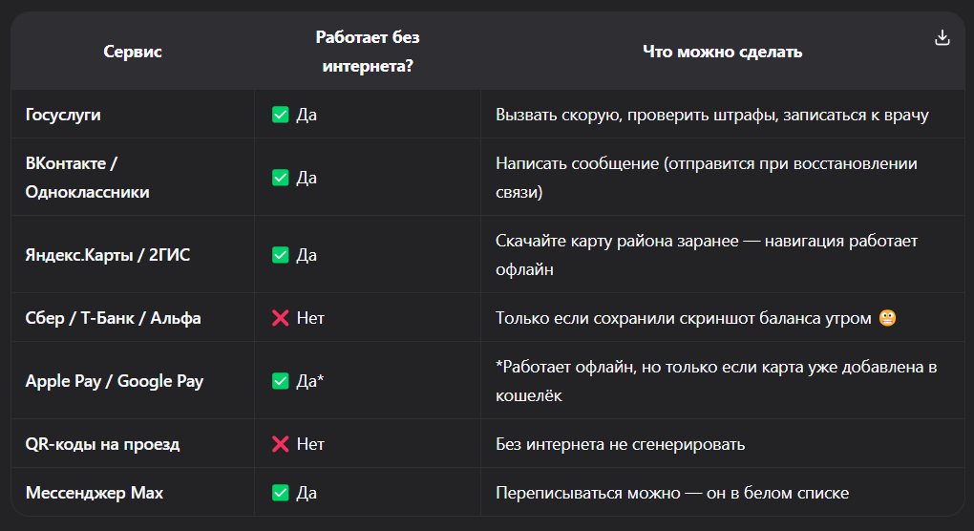This screenshot has height=531, width=974.
Task: Click text Скачайте карту района заранее
Action: tap(617, 241)
